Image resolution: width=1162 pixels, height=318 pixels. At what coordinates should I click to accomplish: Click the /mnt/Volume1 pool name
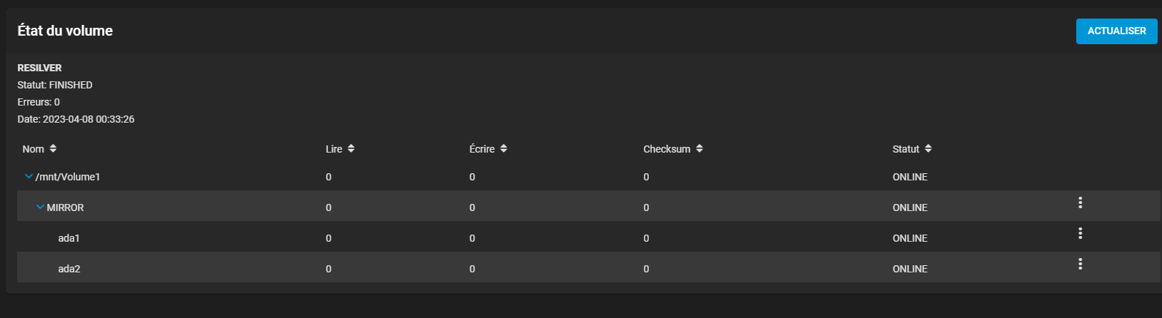(x=68, y=177)
